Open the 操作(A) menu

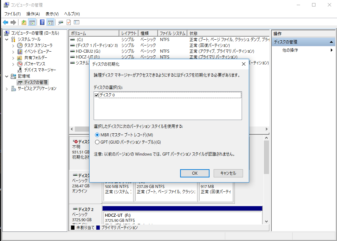click(x=33, y=14)
